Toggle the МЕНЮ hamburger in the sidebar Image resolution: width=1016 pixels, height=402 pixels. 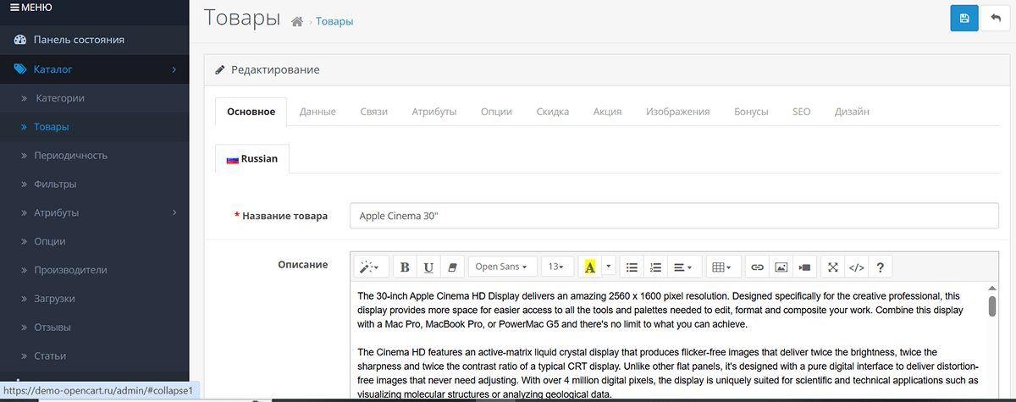31,8
